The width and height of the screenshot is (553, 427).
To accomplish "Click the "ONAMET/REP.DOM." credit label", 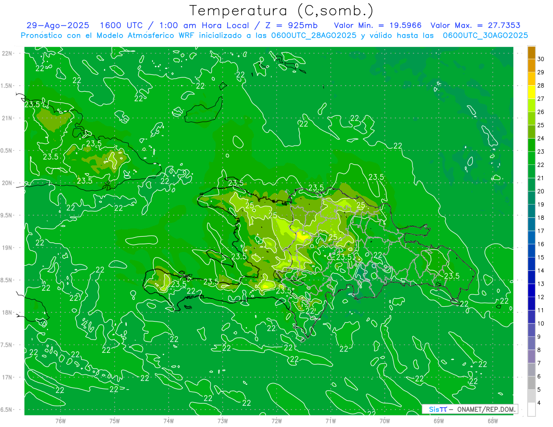I will [x=486, y=409].
